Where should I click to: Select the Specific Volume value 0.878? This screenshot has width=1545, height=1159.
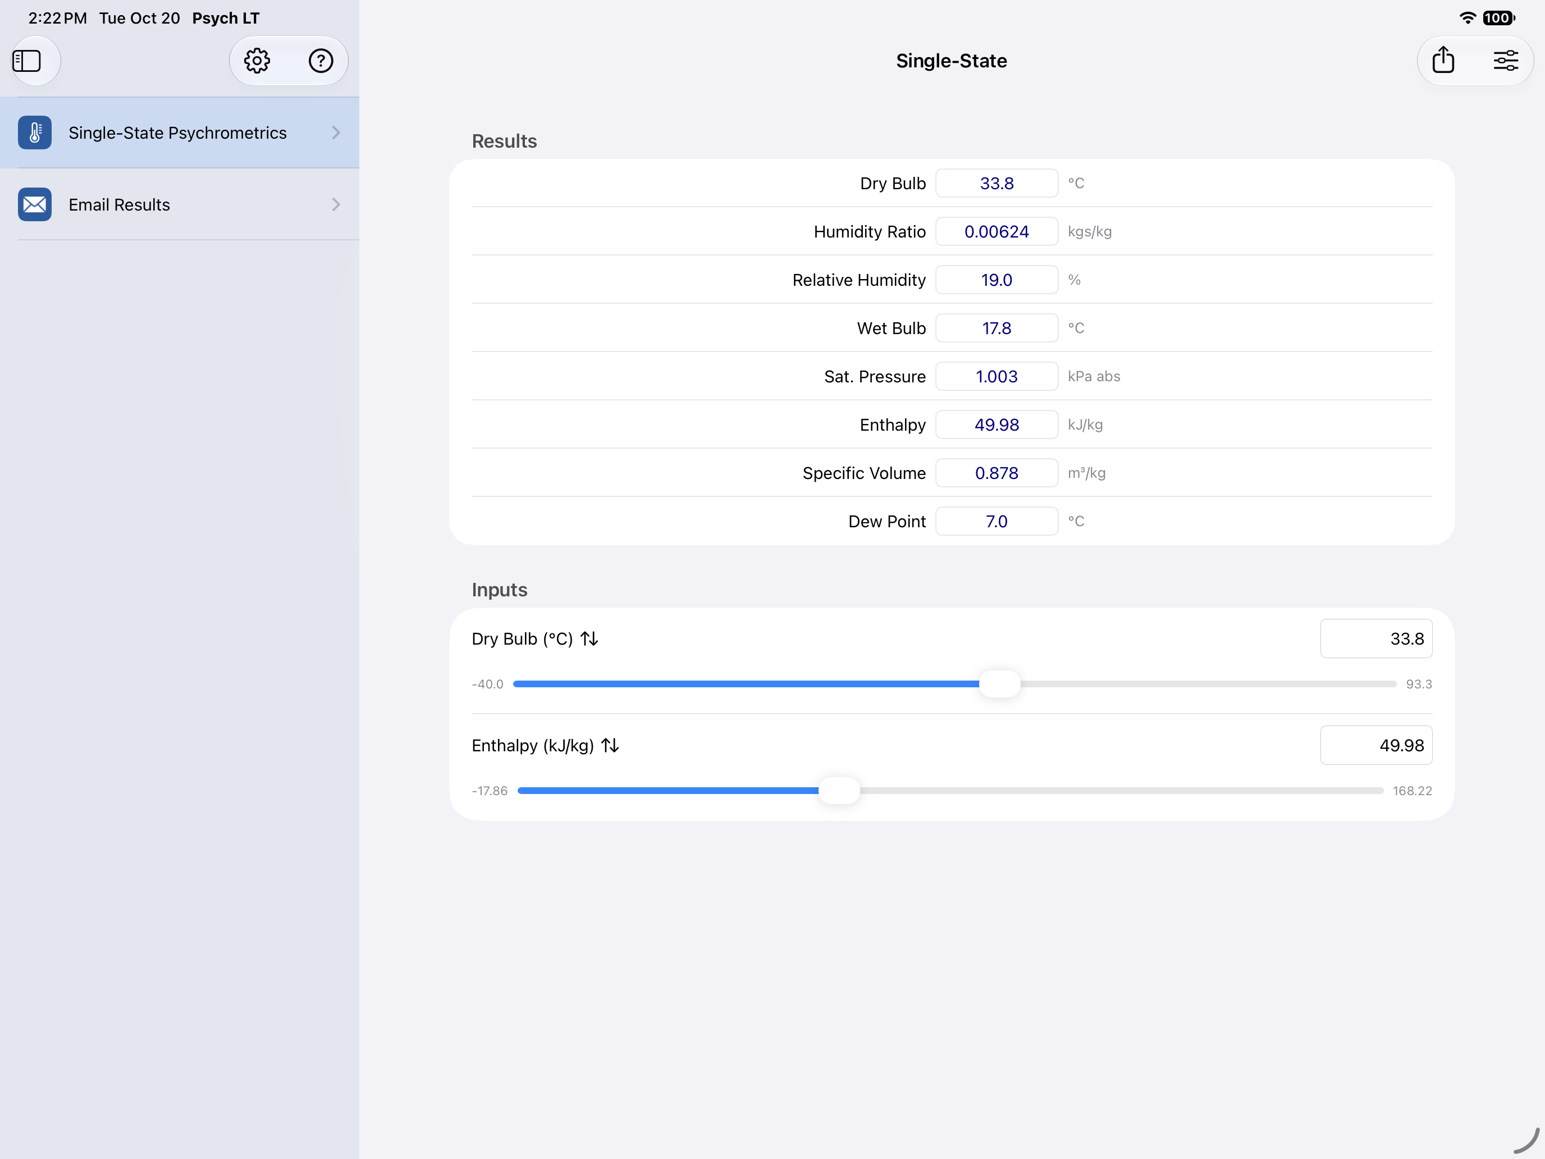[x=997, y=473]
